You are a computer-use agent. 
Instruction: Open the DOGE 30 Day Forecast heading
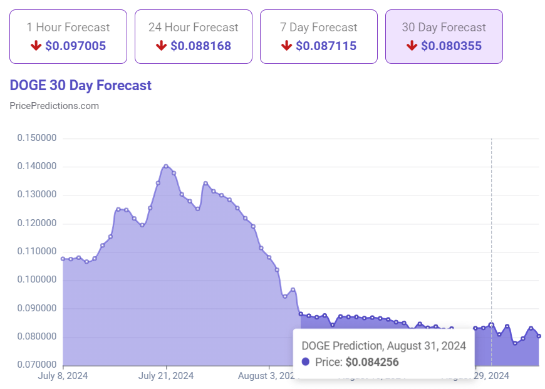pyautogui.click(x=80, y=85)
